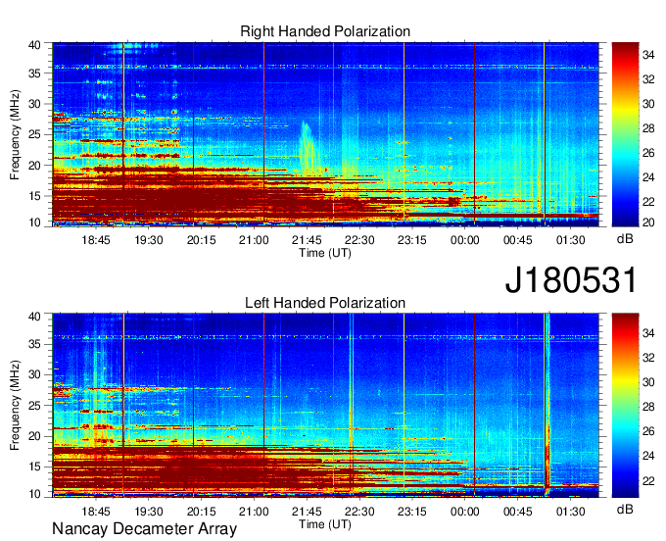Click the 30 MHz tick of Left Handed plot

point(34,374)
